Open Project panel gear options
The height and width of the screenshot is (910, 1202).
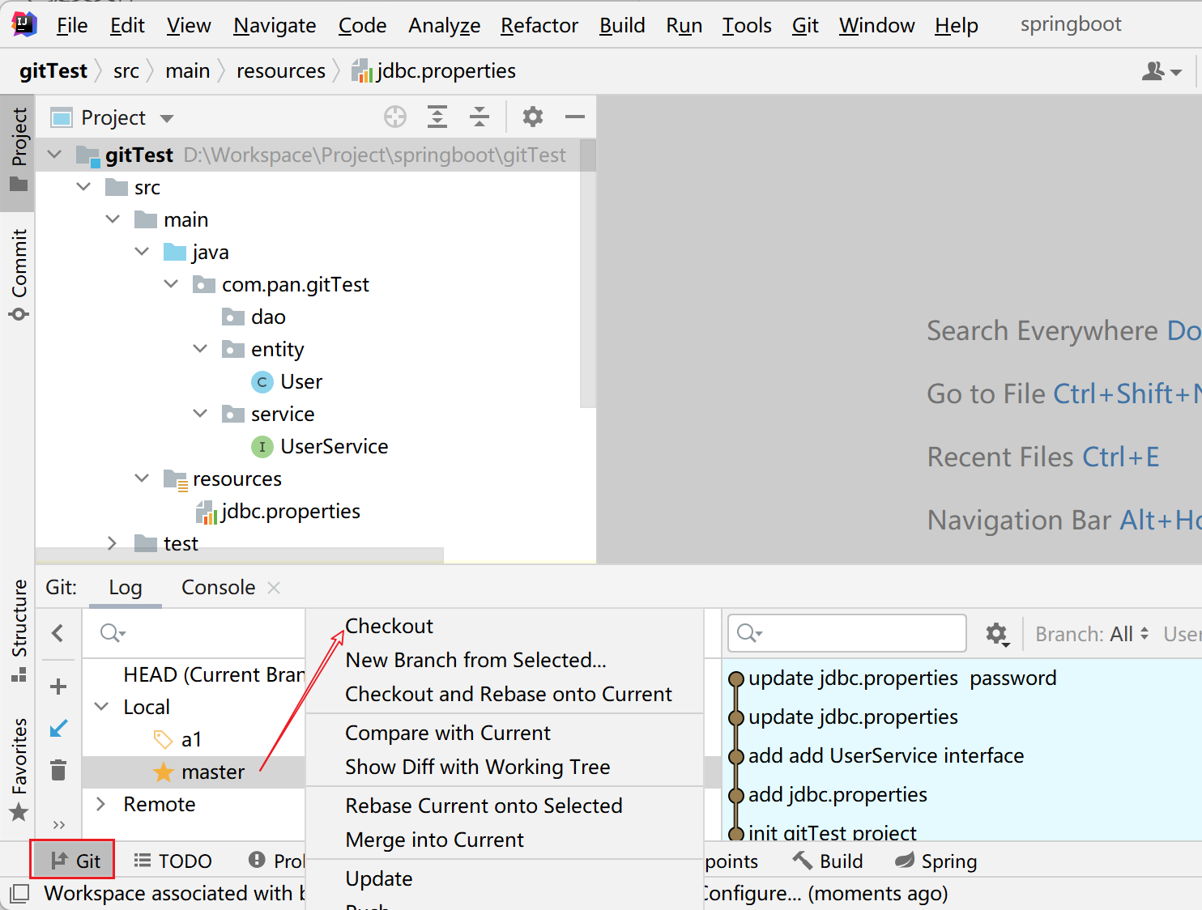point(532,117)
